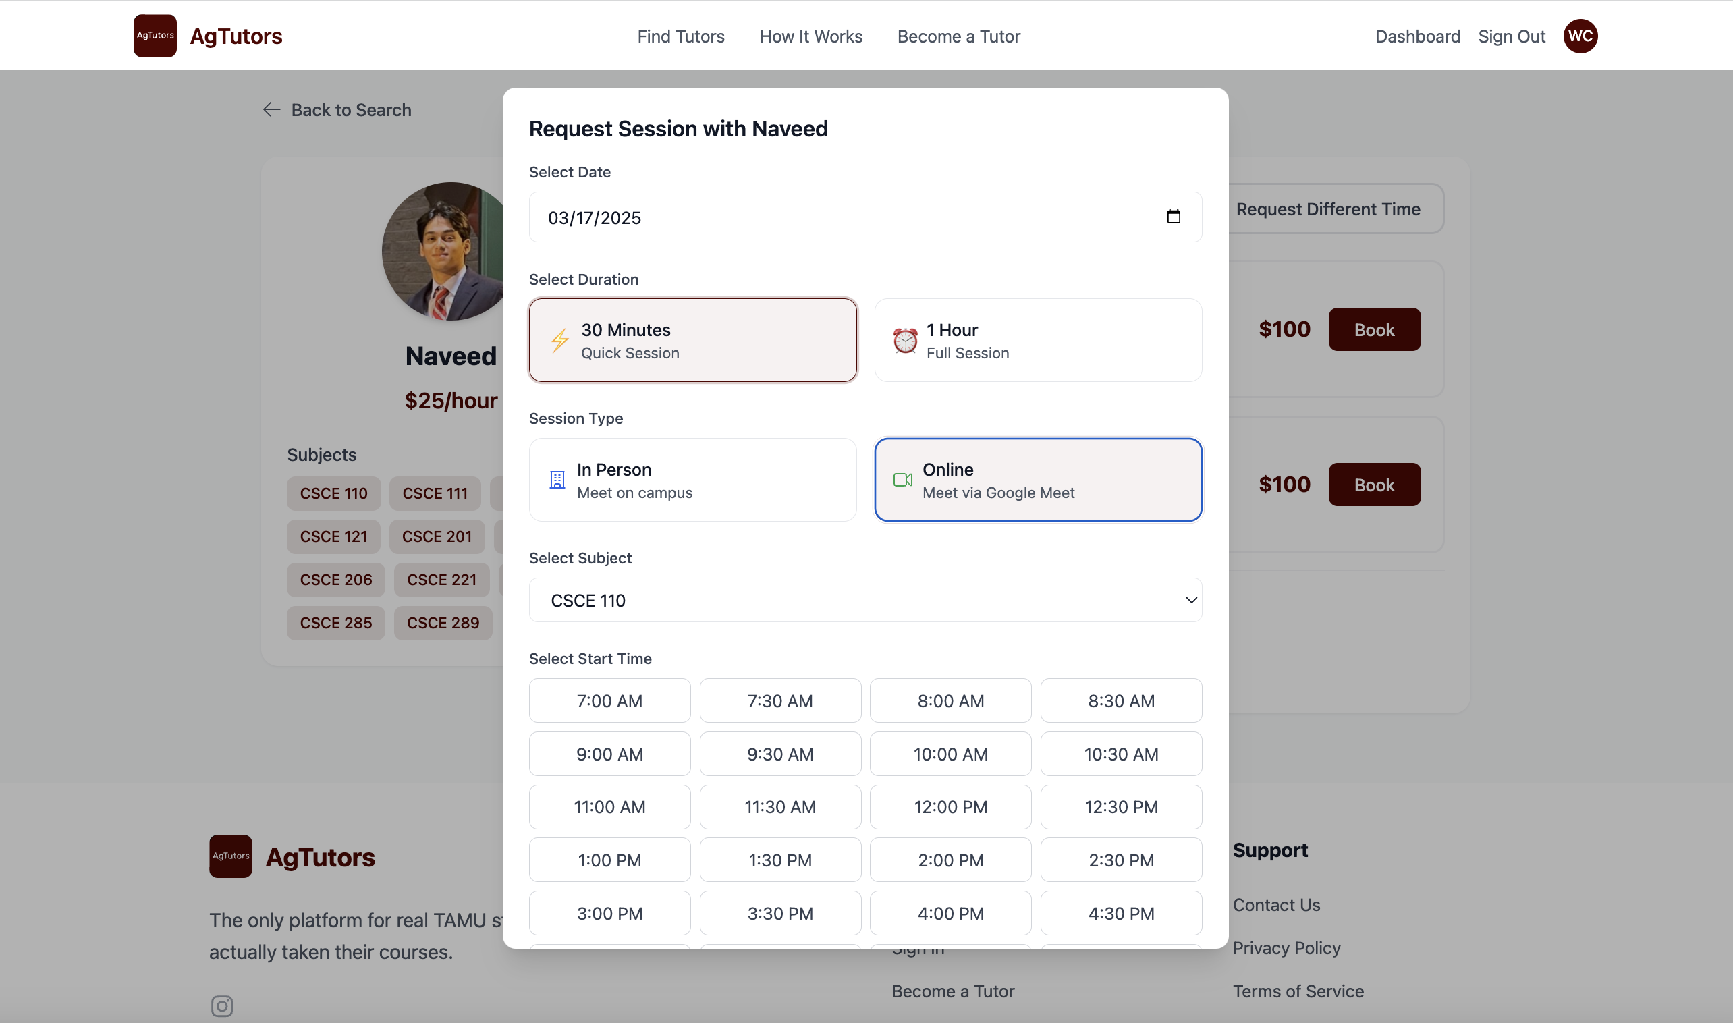Image resolution: width=1733 pixels, height=1023 pixels.
Task: Pick the 8:30 AM start time
Action: click(1122, 700)
